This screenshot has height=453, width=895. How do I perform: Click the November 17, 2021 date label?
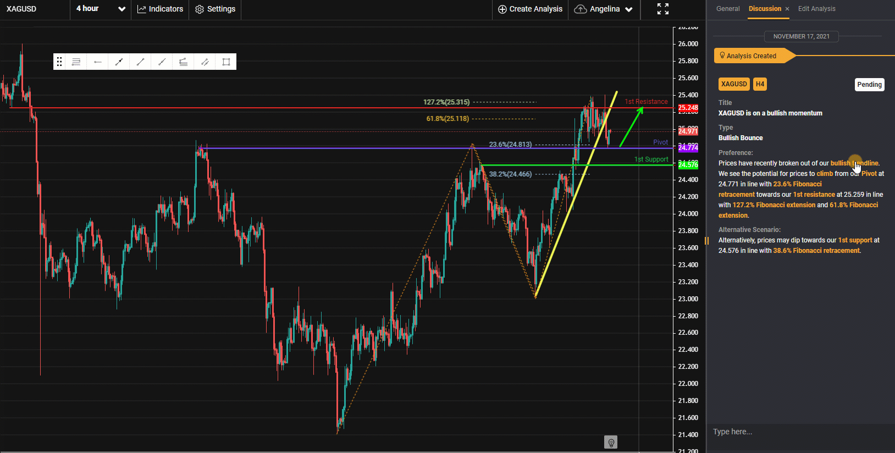(801, 36)
